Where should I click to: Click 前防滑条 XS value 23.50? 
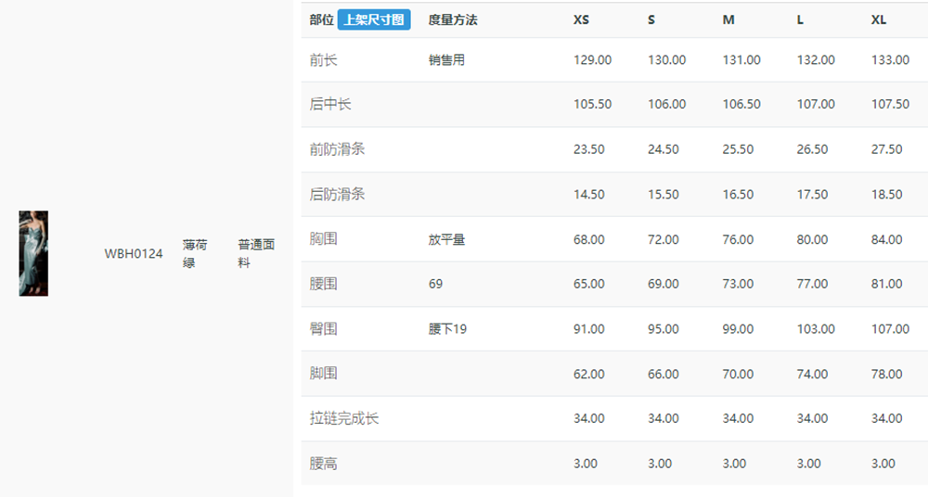[x=589, y=149]
